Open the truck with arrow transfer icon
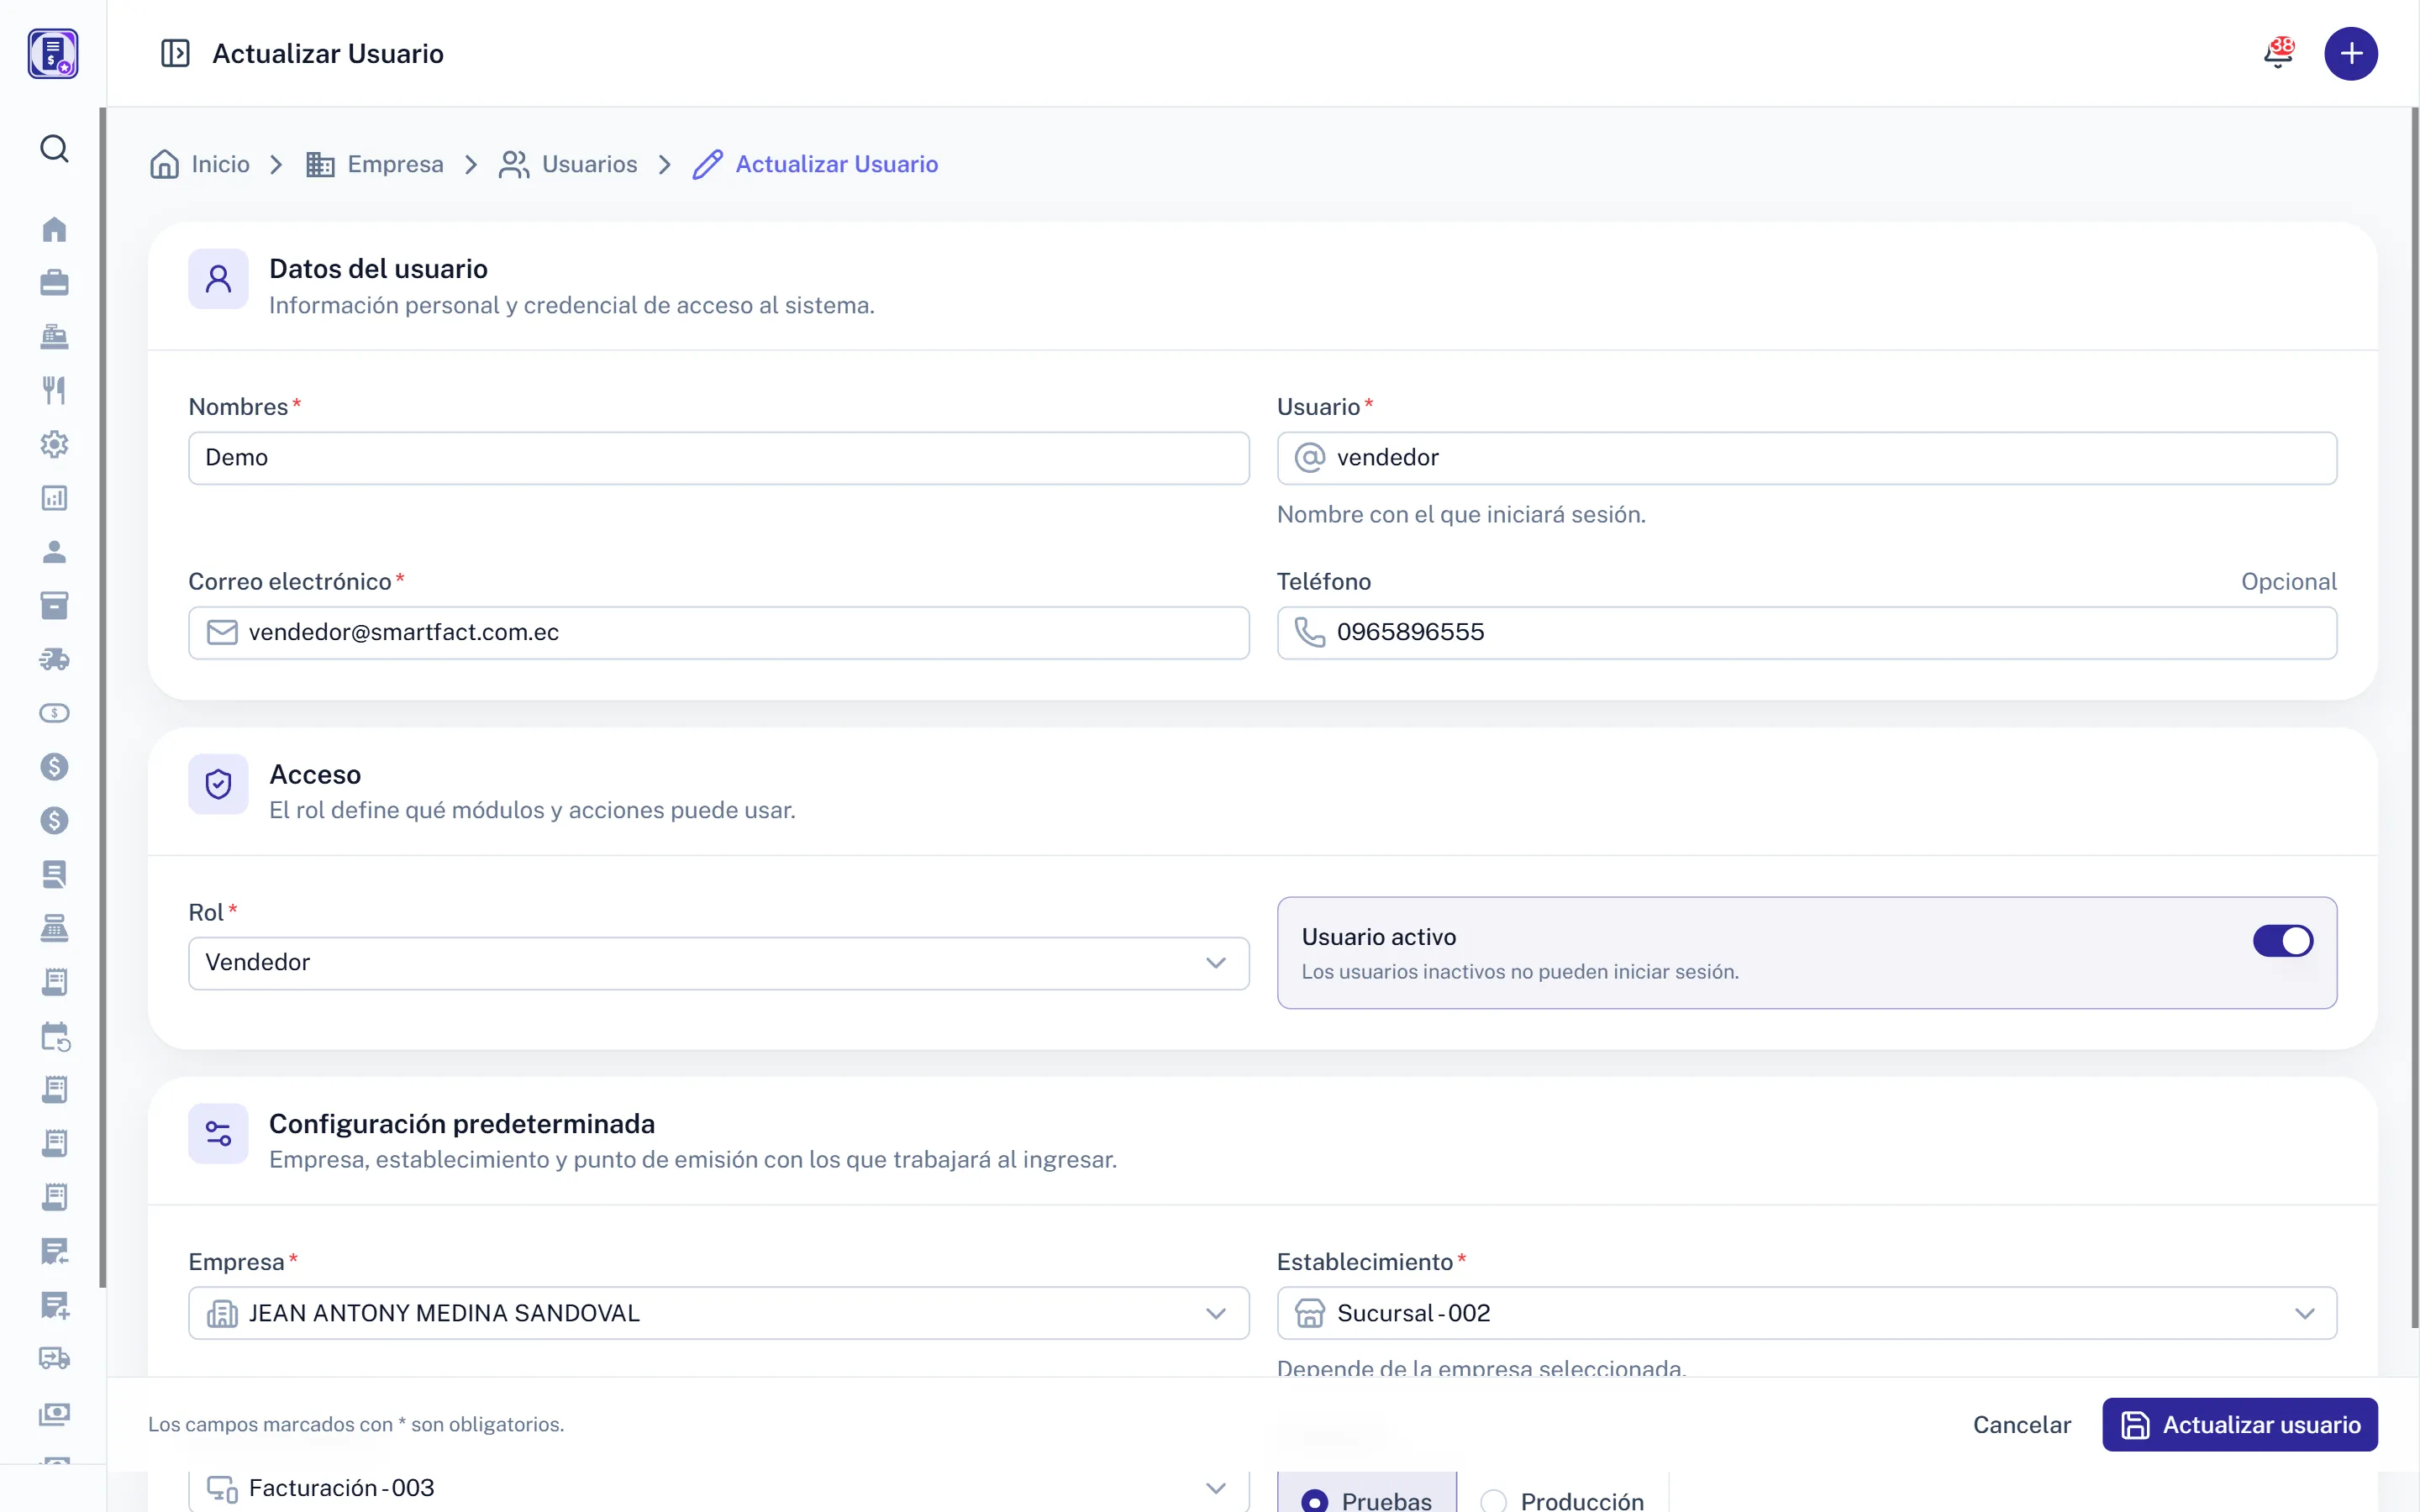Image resolution: width=2420 pixels, height=1512 pixels. [x=54, y=1358]
